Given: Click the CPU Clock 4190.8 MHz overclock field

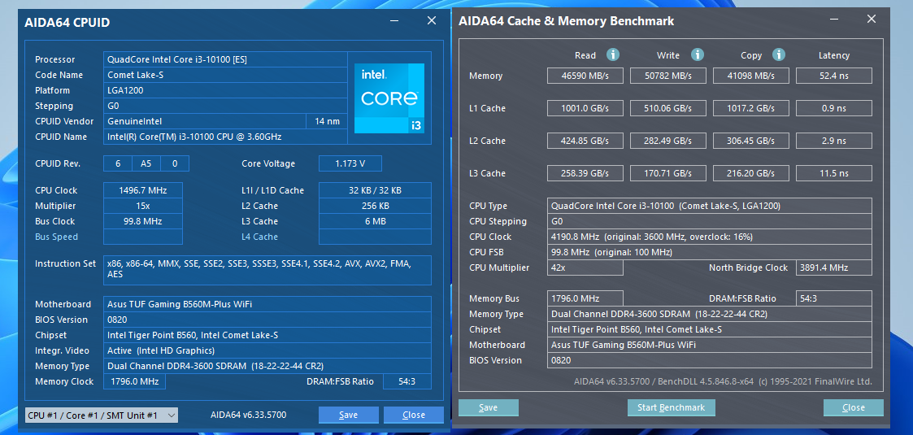Looking at the screenshot, I should tap(710, 237).
